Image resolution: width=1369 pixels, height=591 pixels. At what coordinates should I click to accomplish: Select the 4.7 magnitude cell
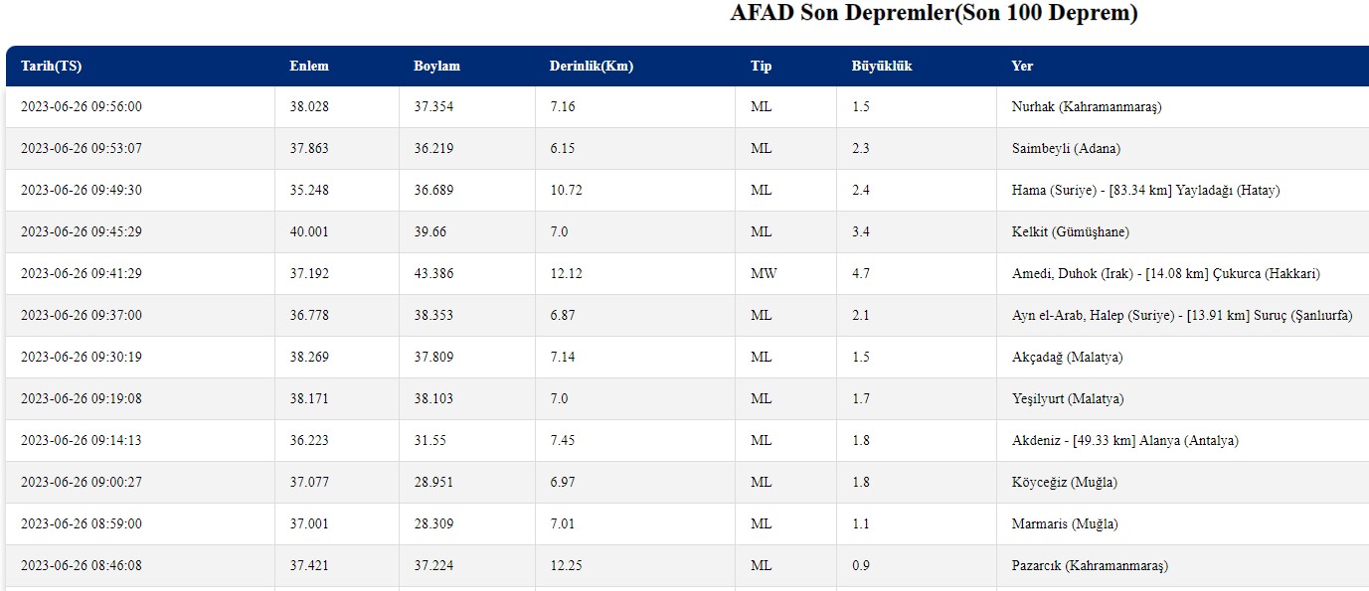point(860,274)
